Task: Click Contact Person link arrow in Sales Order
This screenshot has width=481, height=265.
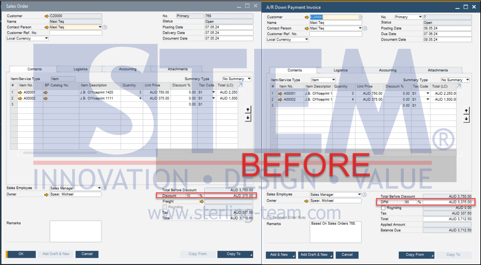Action: point(46,27)
